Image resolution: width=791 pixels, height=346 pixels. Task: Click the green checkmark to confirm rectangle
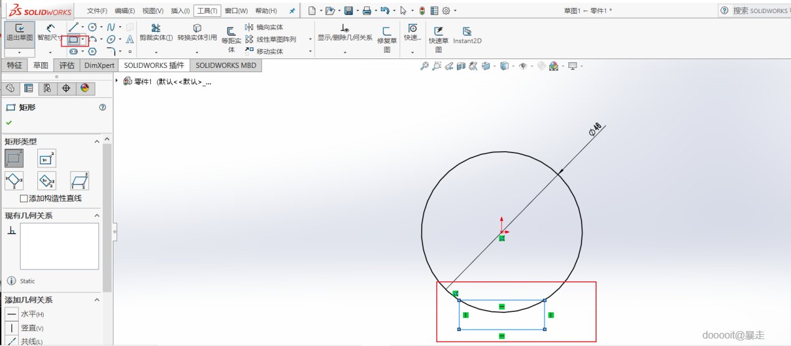click(x=9, y=123)
